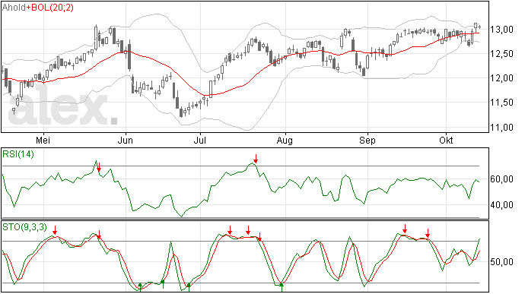Click the BOL(20;2) indicator label
The image size is (525, 294).
(52, 8)
